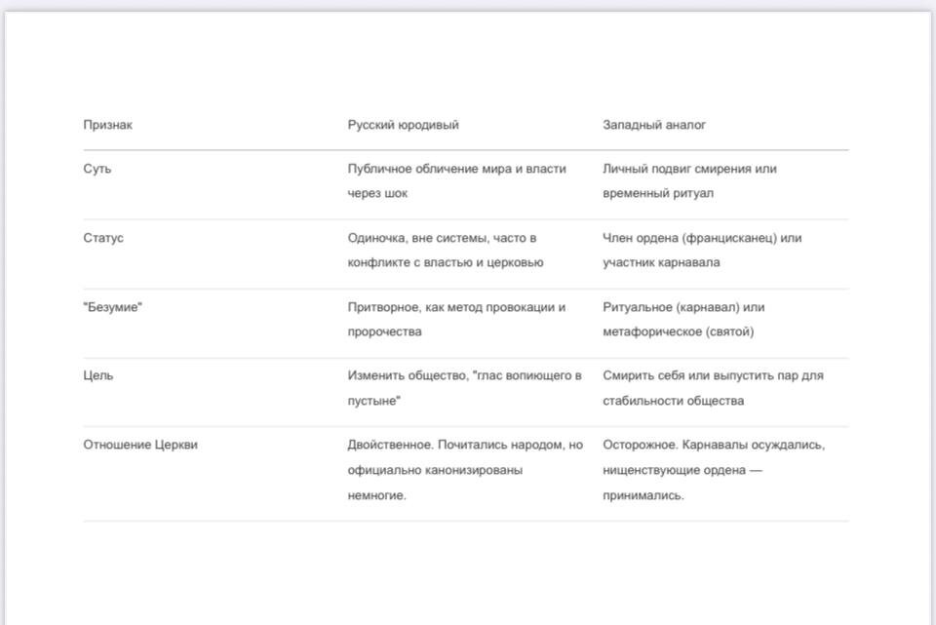Screen dimensions: 936x625
Task: Click the cell "Двойственное. Почитались народом"
Action: point(465,470)
